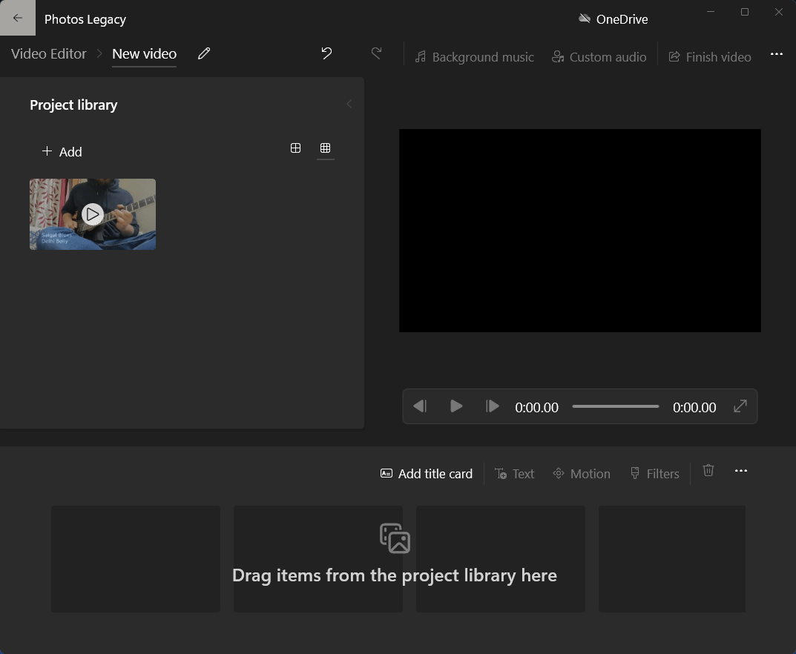Image resolution: width=796 pixels, height=654 pixels.
Task: Click the playback seek slider
Action: click(x=615, y=406)
